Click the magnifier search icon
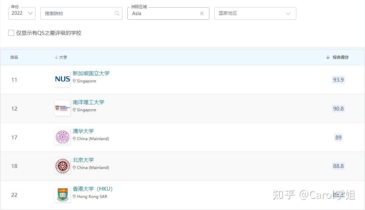This screenshot has height=210, width=365. [117, 13]
